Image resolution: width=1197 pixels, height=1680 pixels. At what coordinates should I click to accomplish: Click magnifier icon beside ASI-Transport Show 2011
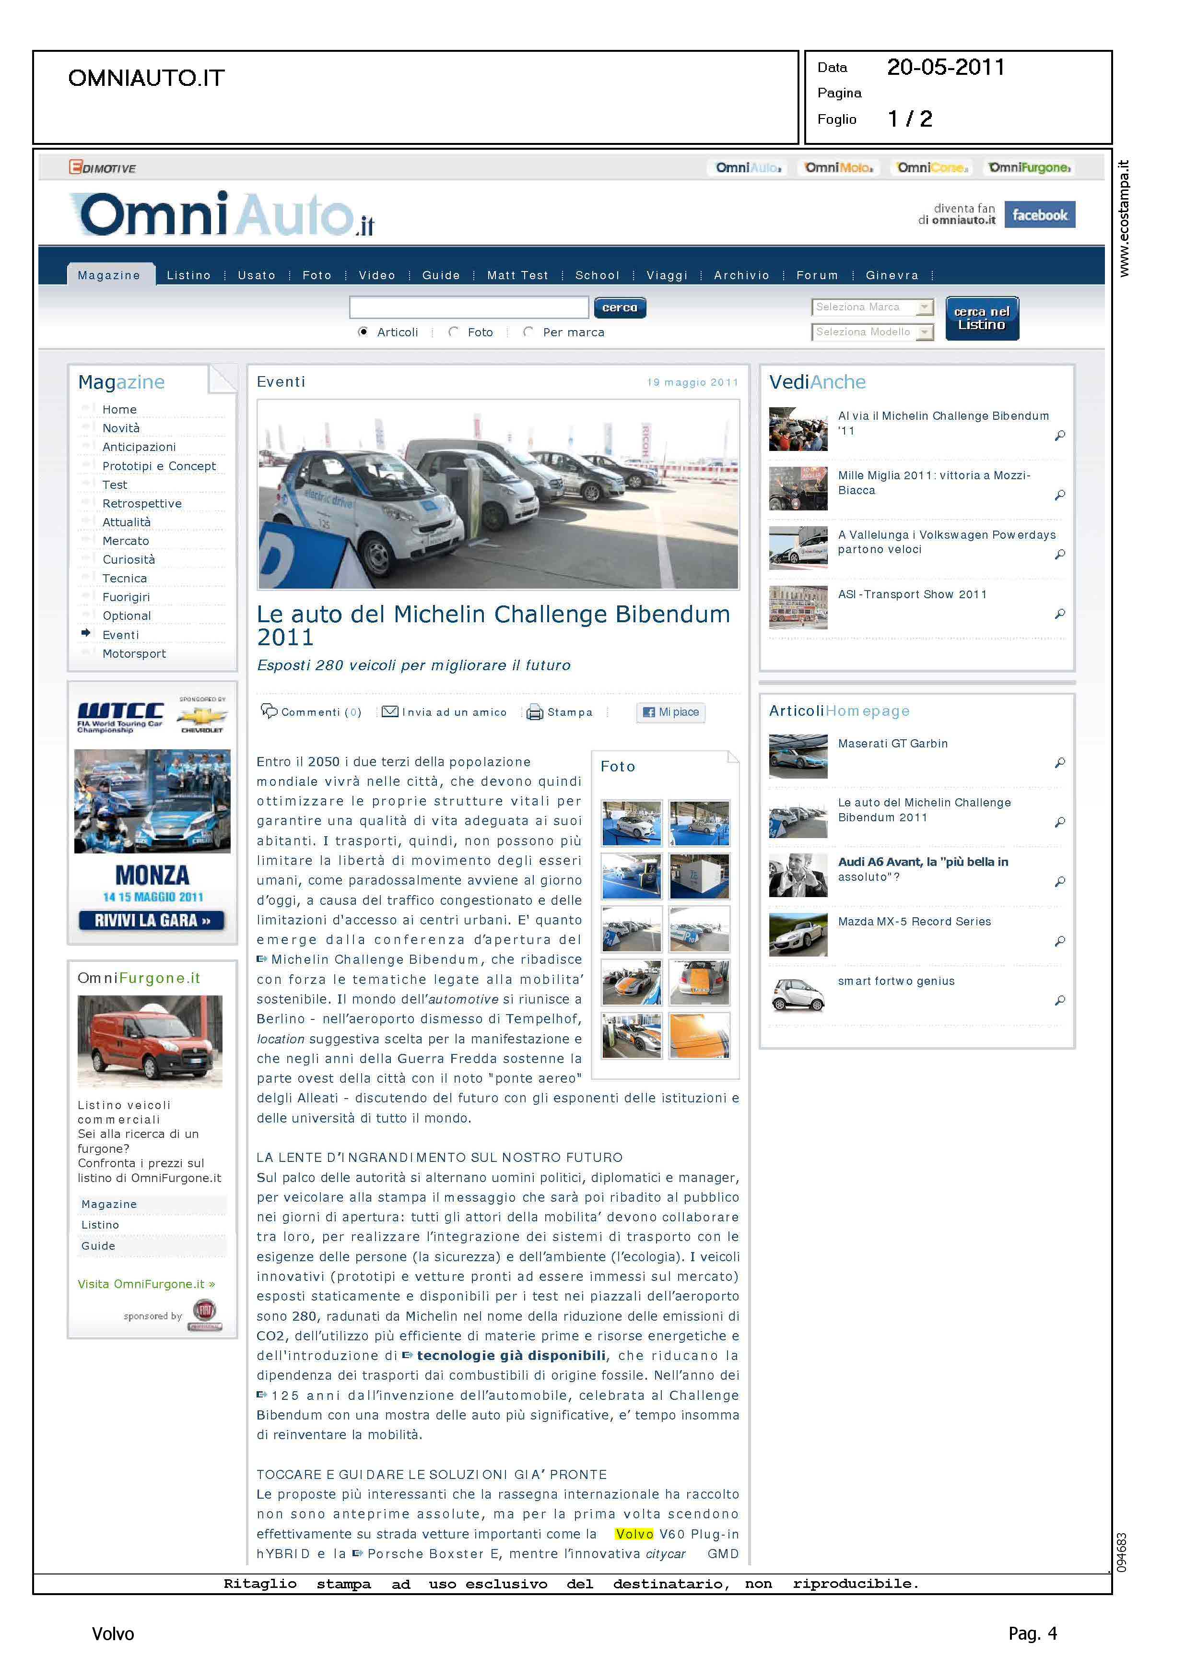tap(1059, 613)
